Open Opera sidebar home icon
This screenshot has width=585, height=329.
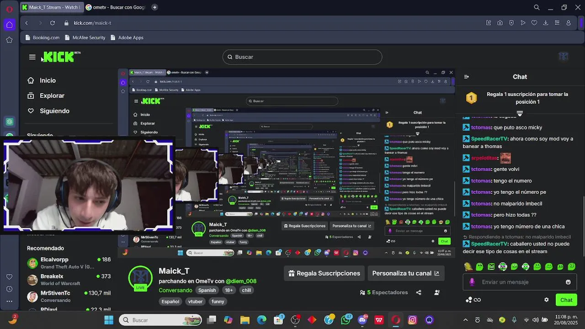pyautogui.click(x=9, y=25)
